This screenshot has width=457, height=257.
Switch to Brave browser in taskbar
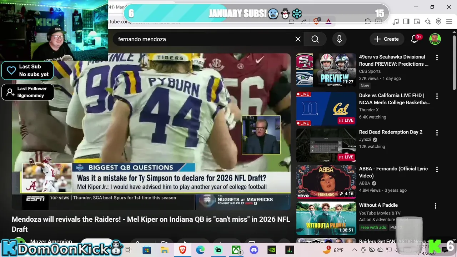point(182,250)
